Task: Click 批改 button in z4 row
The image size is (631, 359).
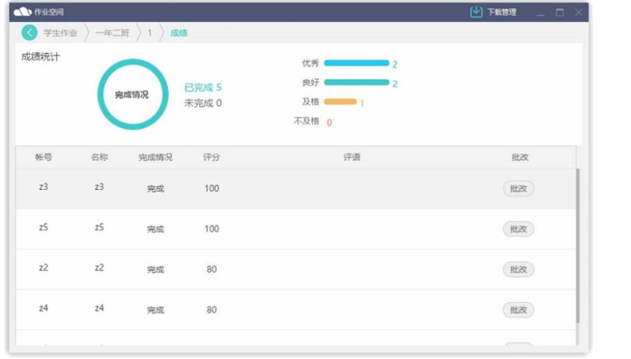Action: (x=518, y=310)
